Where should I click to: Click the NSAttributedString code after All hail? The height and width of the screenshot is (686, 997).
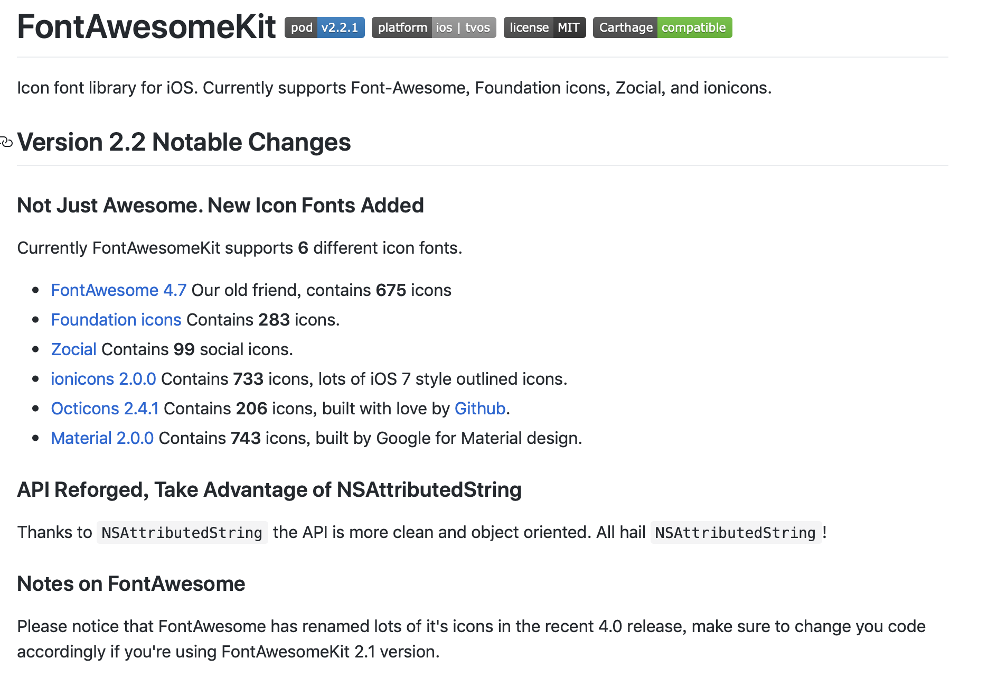tap(735, 533)
